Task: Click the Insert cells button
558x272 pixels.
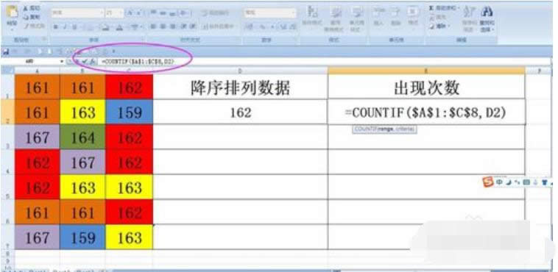Action: click(378, 16)
